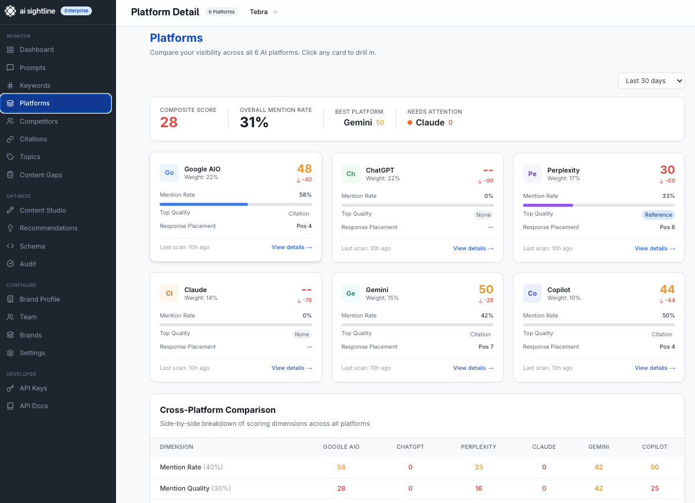Click the Copilot platform card
The height and width of the screenshot is (503, 695).
coord(598,327)
